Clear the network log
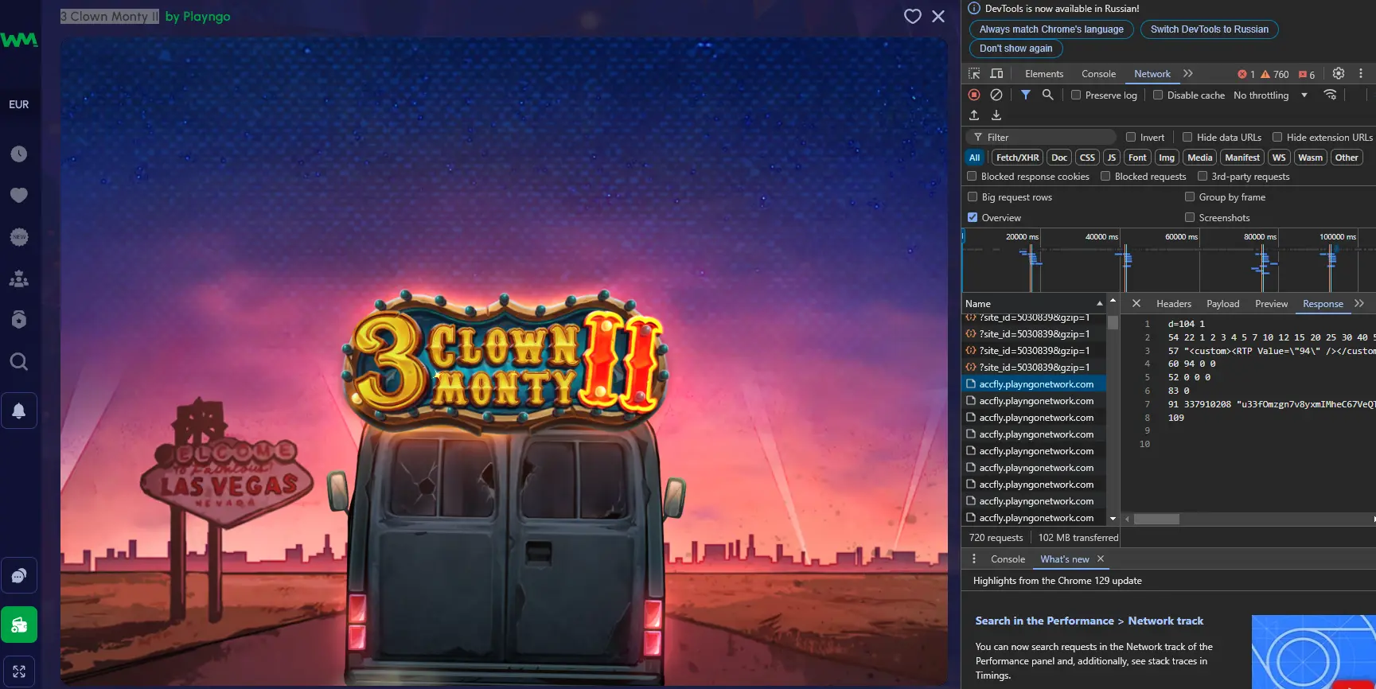1376x689 pixels. click(x=996, y=95)
